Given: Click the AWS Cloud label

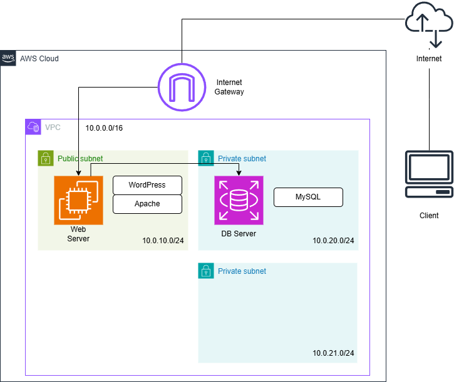Looking at the screenshot, I should pos(39,59).
